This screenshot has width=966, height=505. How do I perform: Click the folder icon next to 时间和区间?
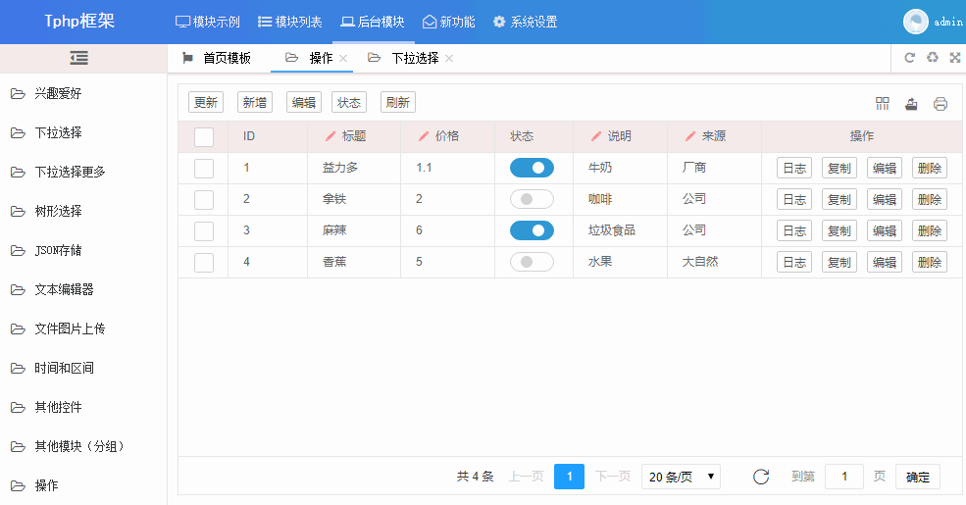pyautogui.click(x=18, y=369)
